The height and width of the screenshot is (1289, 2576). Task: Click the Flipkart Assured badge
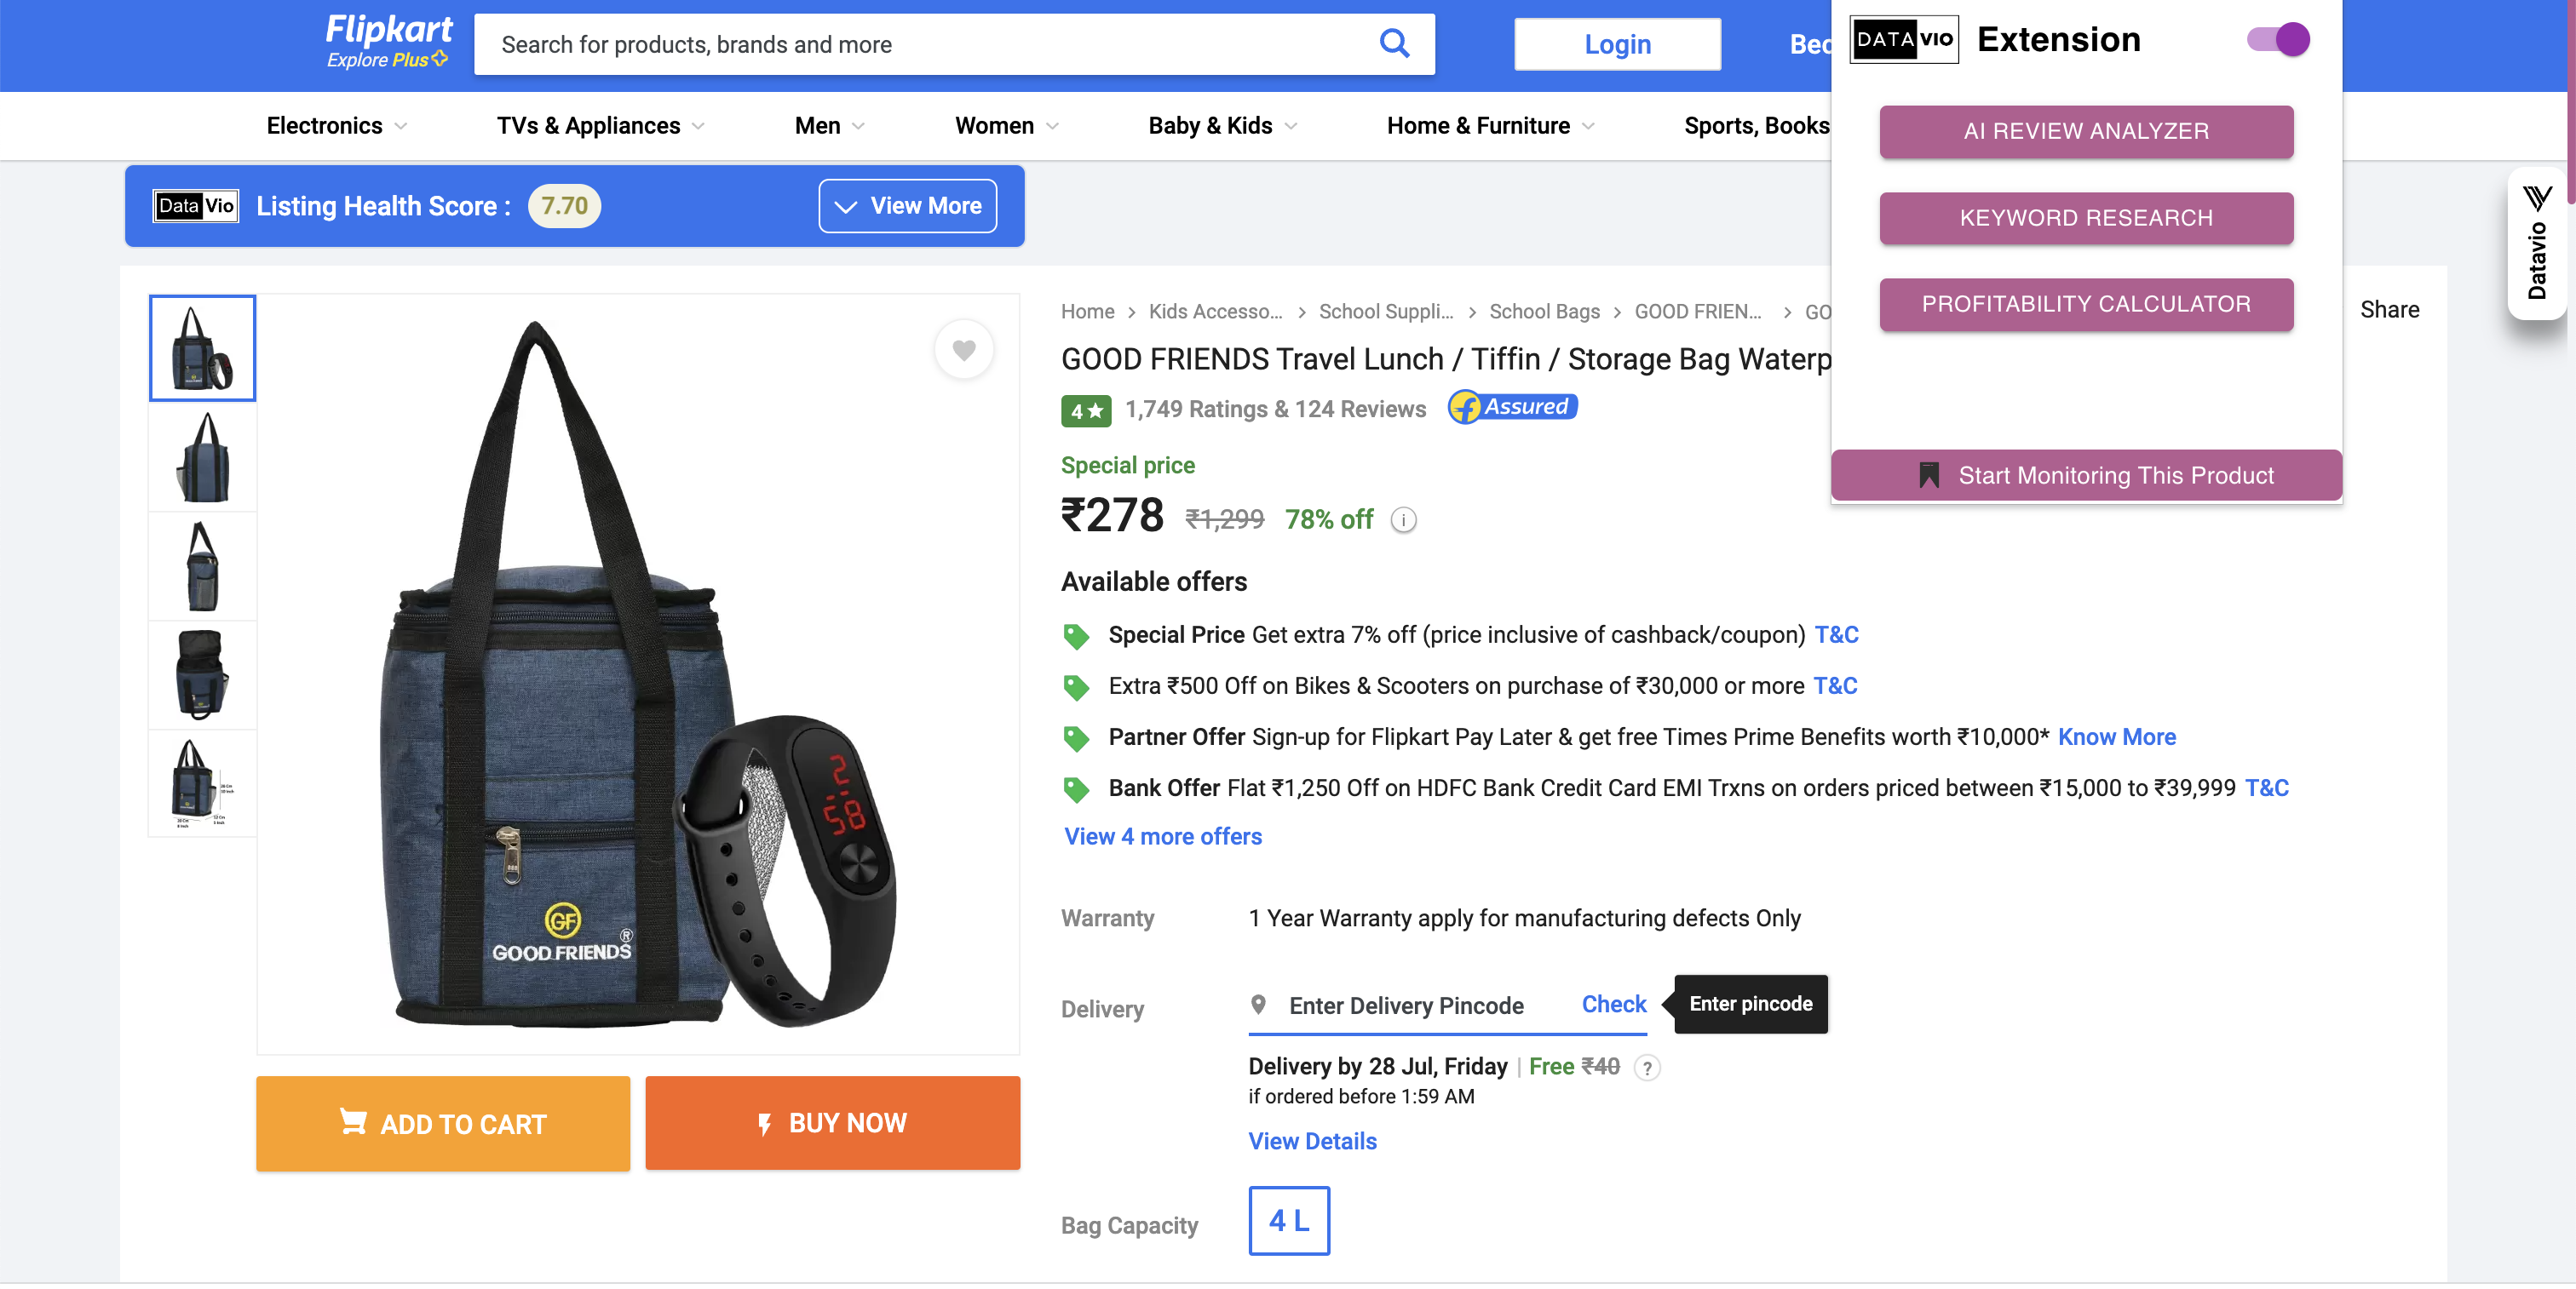coord(1513,408)
